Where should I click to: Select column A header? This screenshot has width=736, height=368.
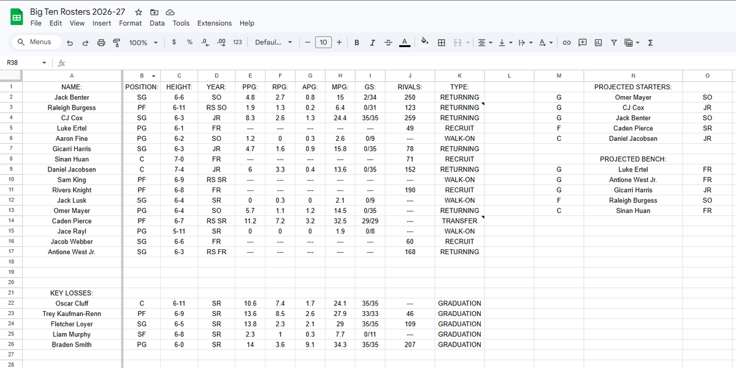point(72,76)
